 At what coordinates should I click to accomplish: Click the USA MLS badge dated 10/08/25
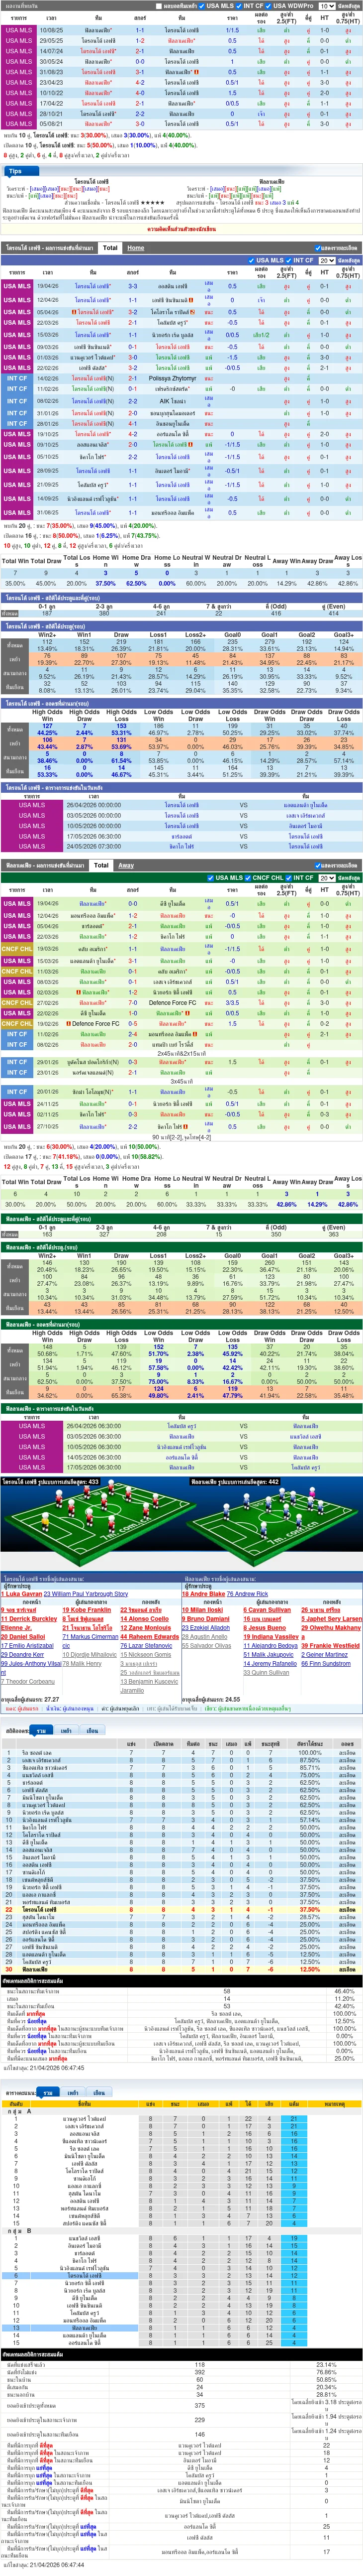click(x=17, y=30)
